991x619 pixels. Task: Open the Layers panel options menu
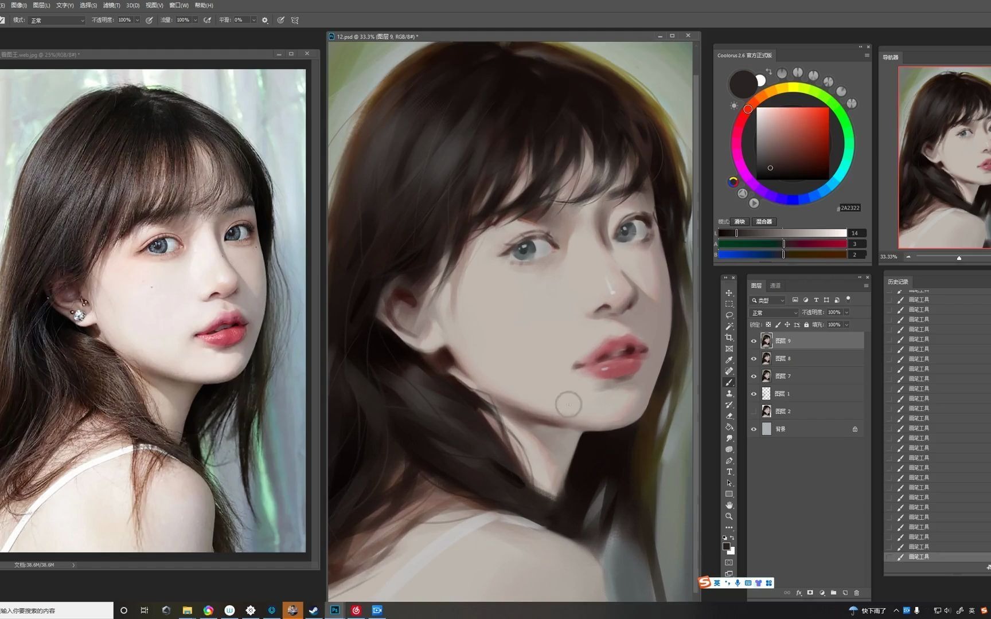(x=866, y=285)
